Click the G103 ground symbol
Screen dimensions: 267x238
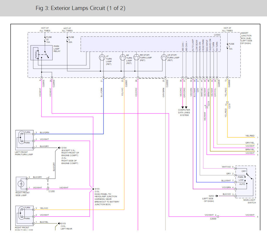click(59, 223)
